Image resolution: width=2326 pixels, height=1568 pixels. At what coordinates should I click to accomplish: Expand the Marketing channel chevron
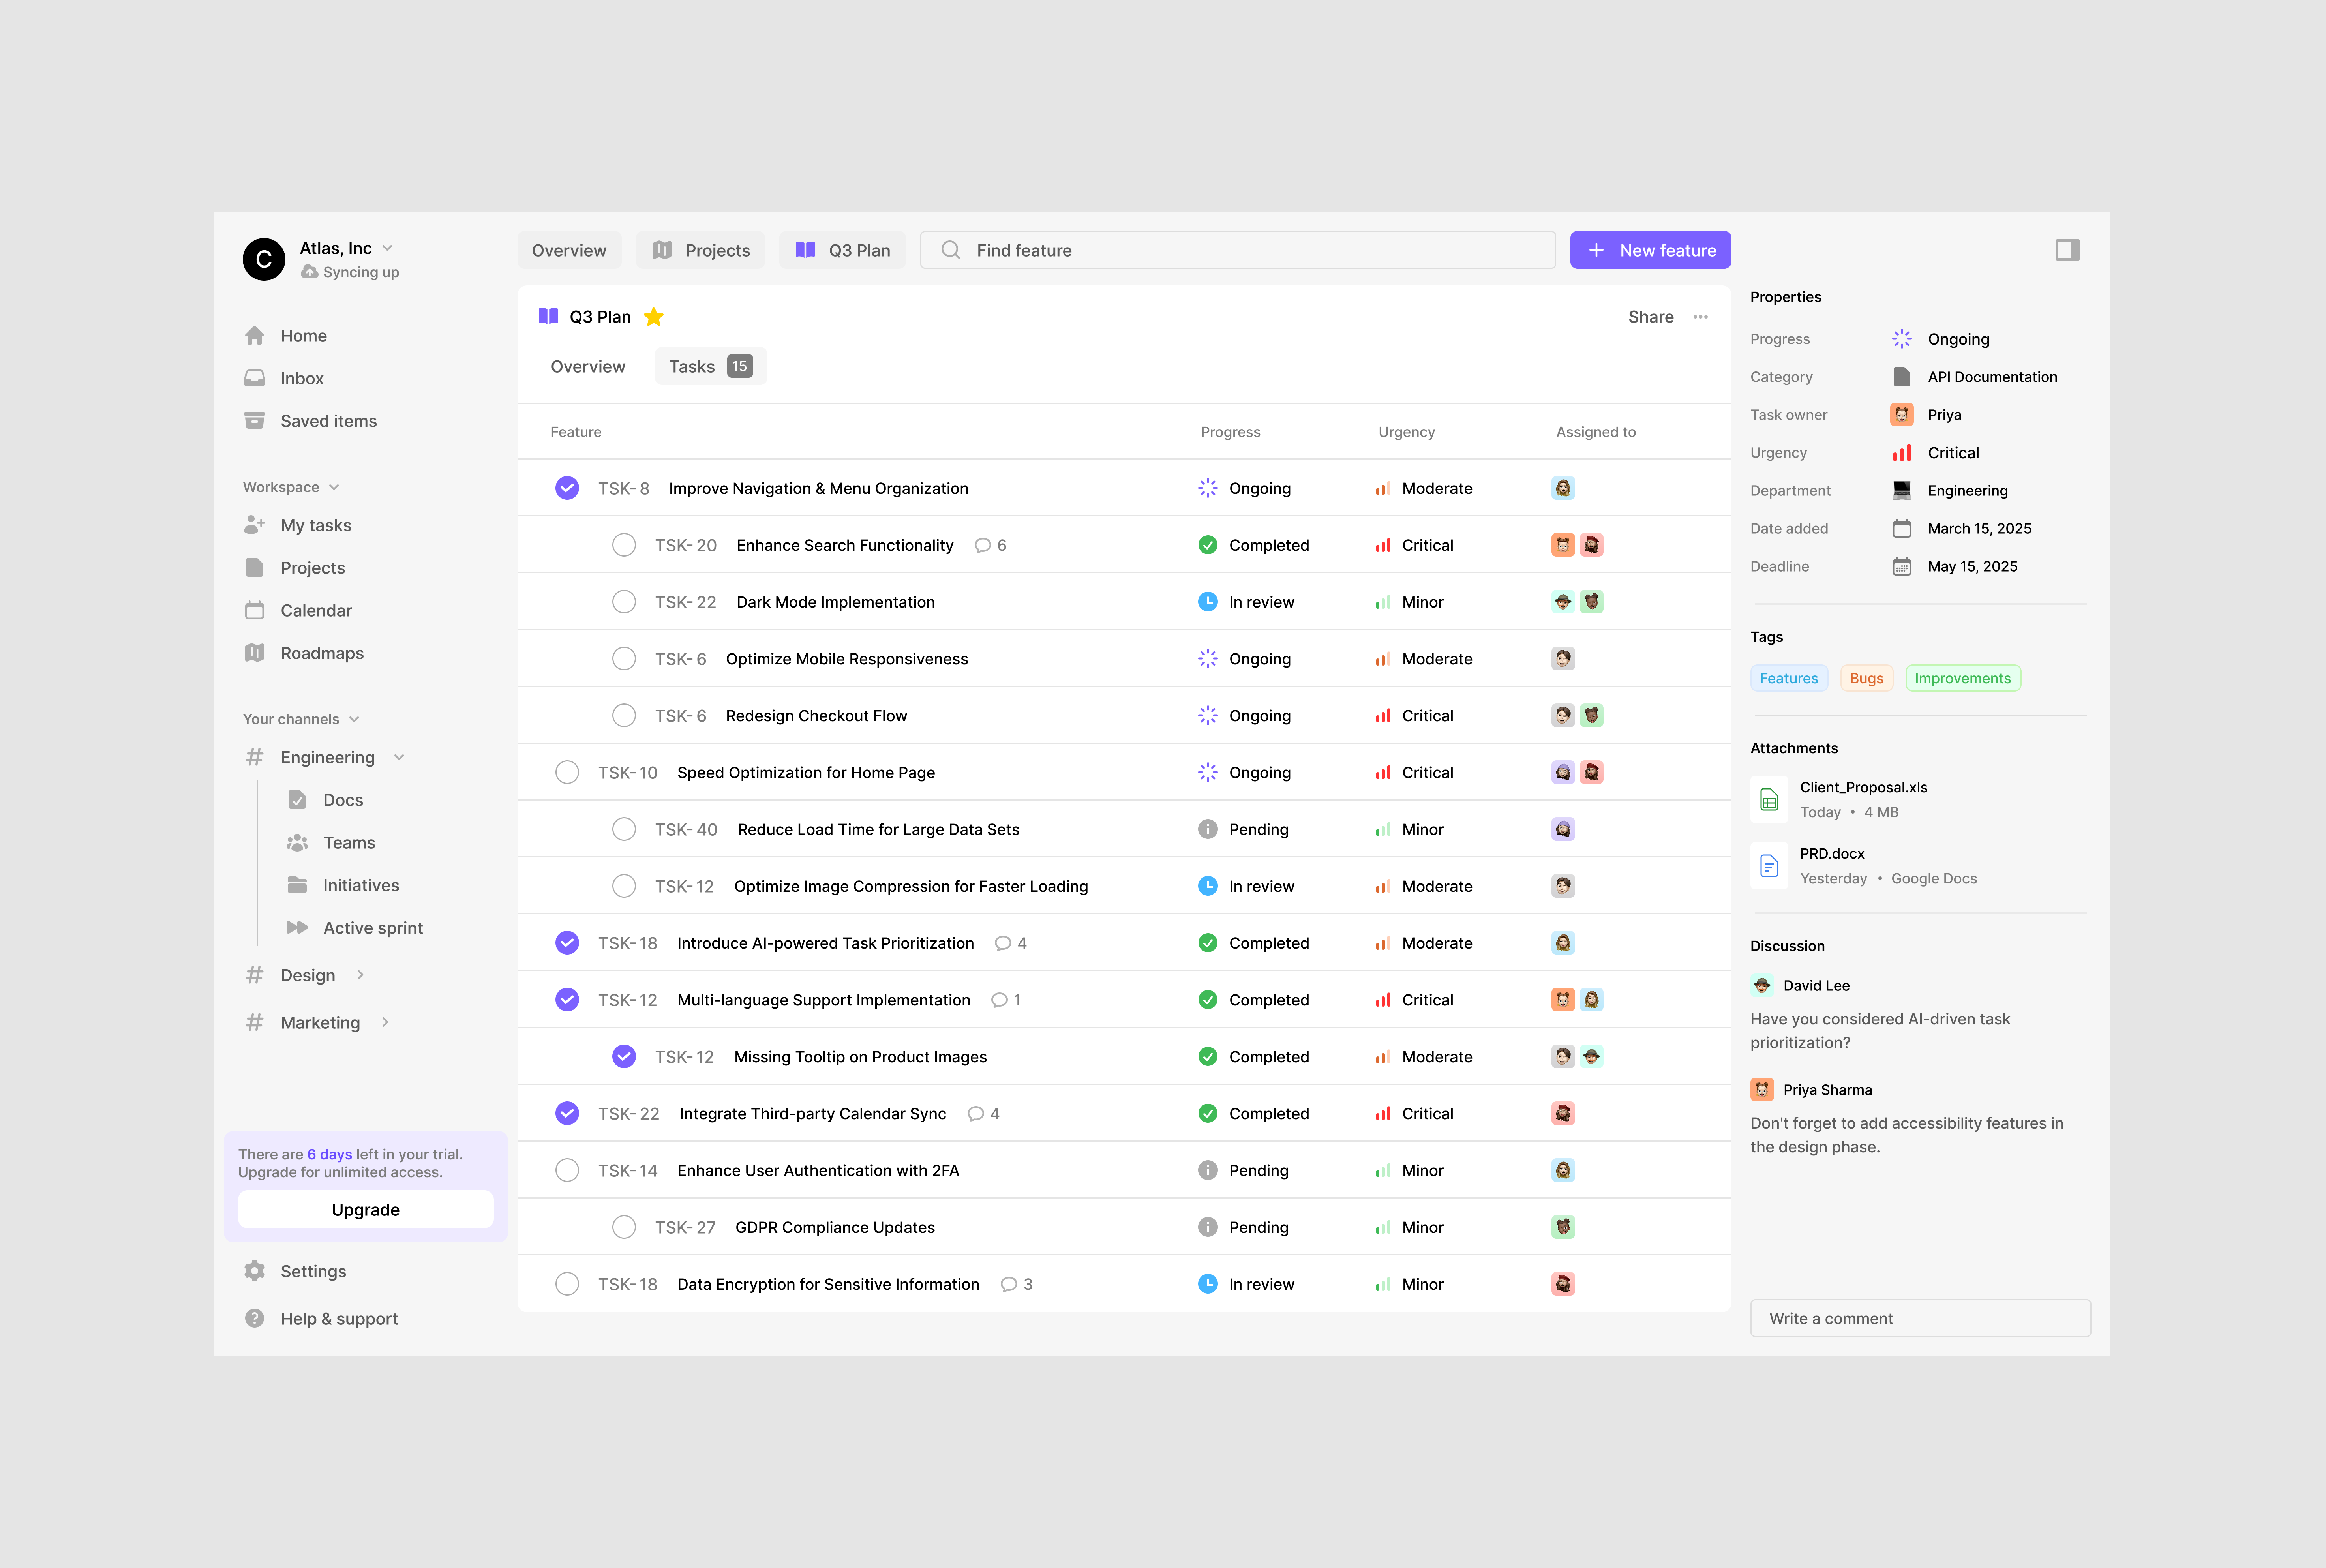tap(385, 1023)
